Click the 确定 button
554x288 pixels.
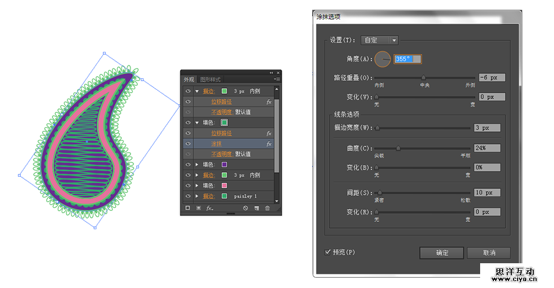point(441,253)
